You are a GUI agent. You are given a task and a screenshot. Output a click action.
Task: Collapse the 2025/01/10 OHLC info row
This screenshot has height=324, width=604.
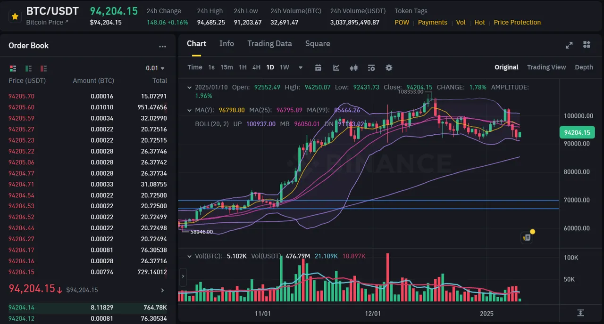point(190,88)
